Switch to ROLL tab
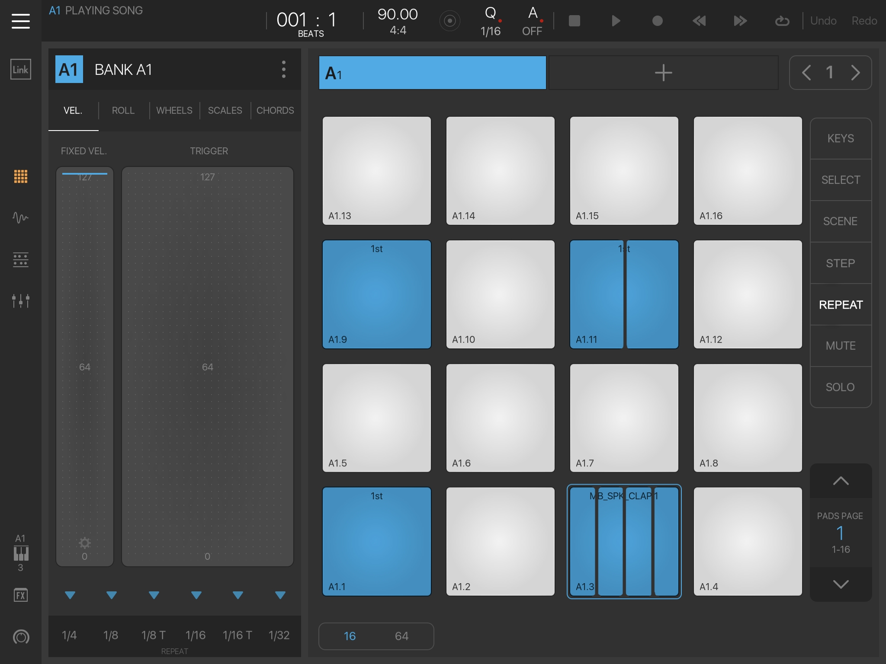Screen dimensions: 886x664 click(x=123, y=111)
